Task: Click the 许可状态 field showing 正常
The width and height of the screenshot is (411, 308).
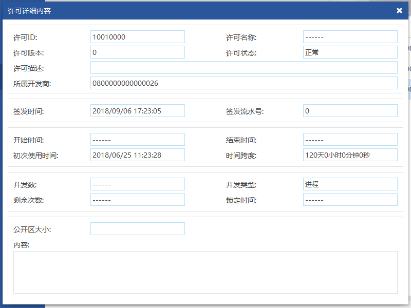Action: click(350, 52)
